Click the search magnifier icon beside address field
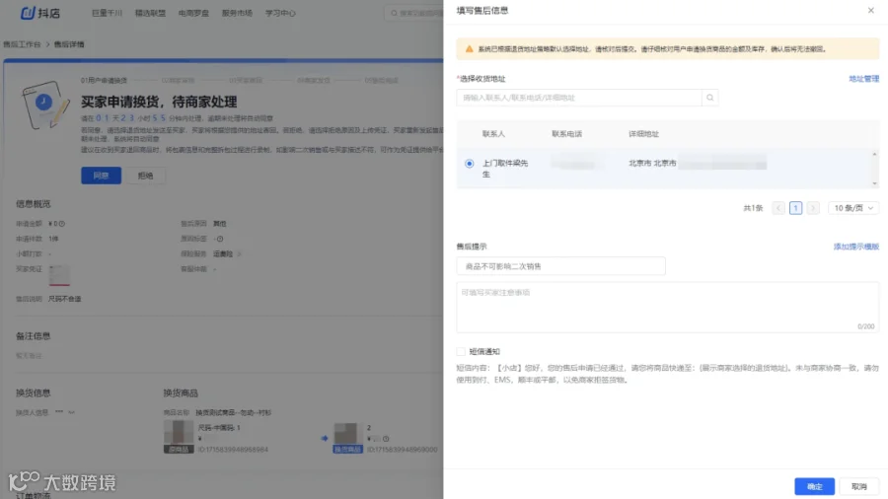This screenshot has width=888, height=499. 709,98
